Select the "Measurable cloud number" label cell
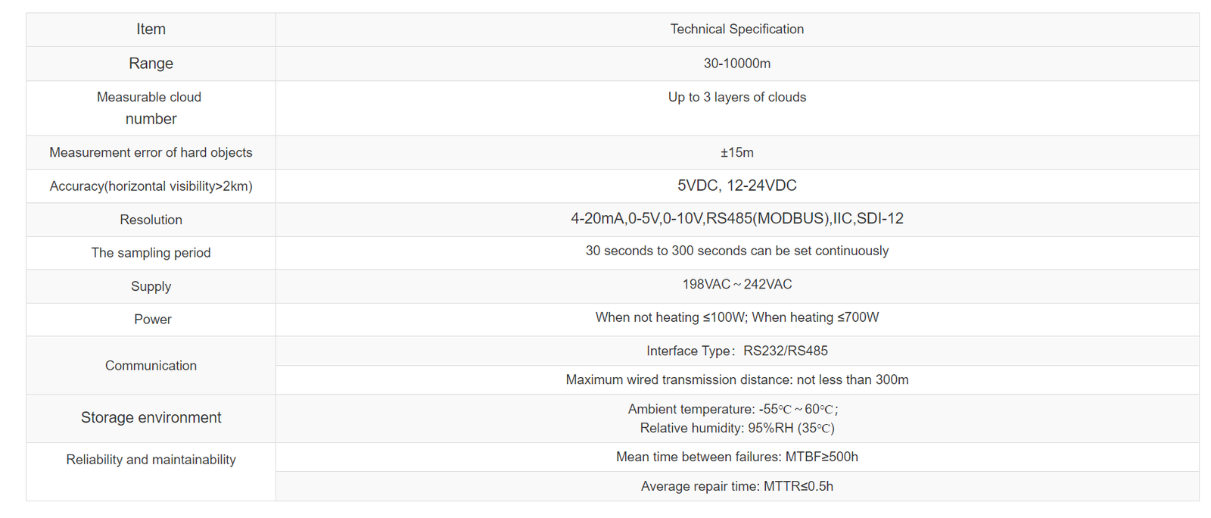1211x518 pixels. [151, 108]
